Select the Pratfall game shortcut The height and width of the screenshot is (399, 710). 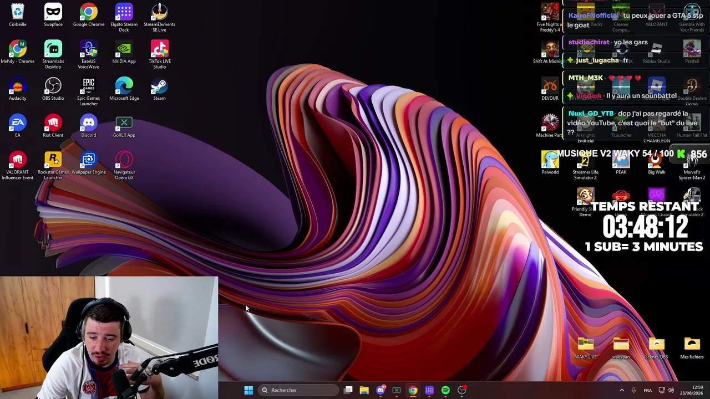(x=692, y=52)
